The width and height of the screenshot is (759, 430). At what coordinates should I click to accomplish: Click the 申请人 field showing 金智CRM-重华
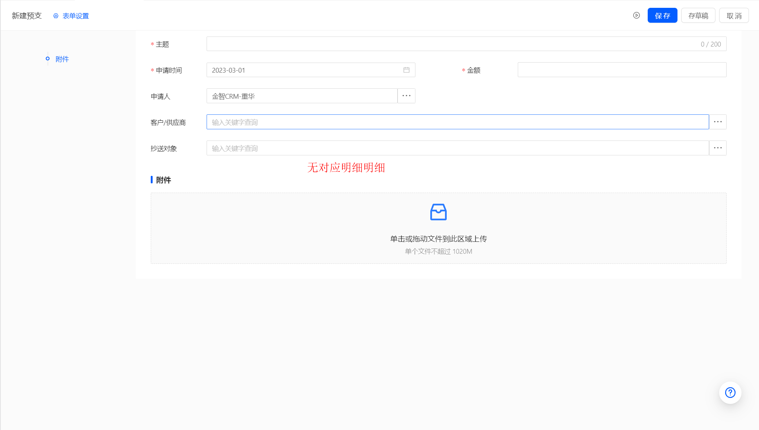[302, 96]
